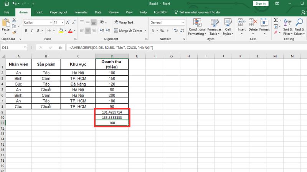Open the Name Box dropdown arrow
This screenshot has width=307, height=172.
click(x=25, y=47)
